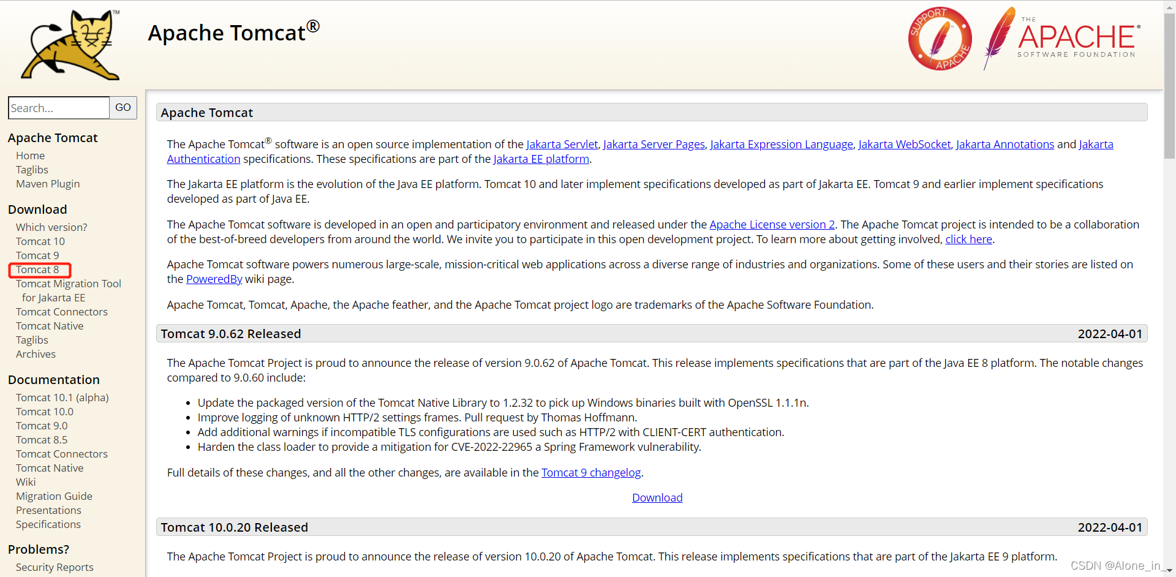This screenshot has width=1176, height=577.
Task: Open the Support Apache badge
Action: tap(940, 39)
